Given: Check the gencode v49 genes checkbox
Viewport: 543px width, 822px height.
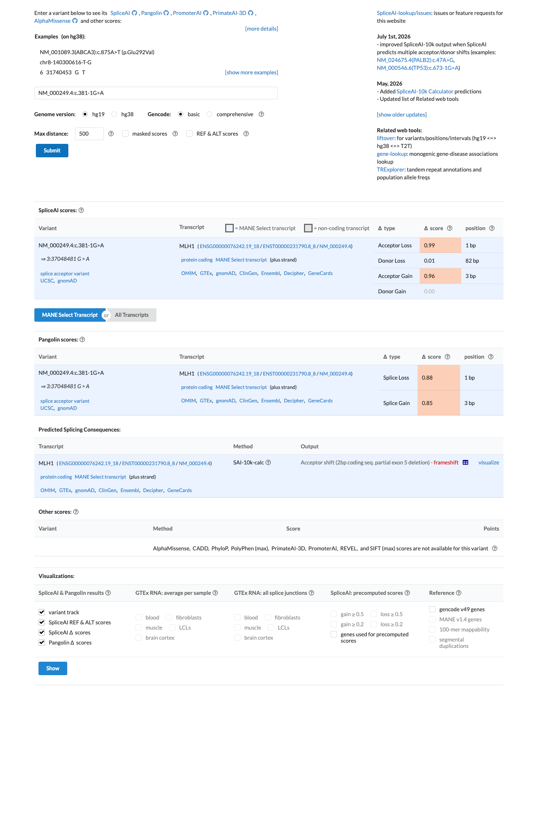Looking at the screenshot, I should (432, 609).
